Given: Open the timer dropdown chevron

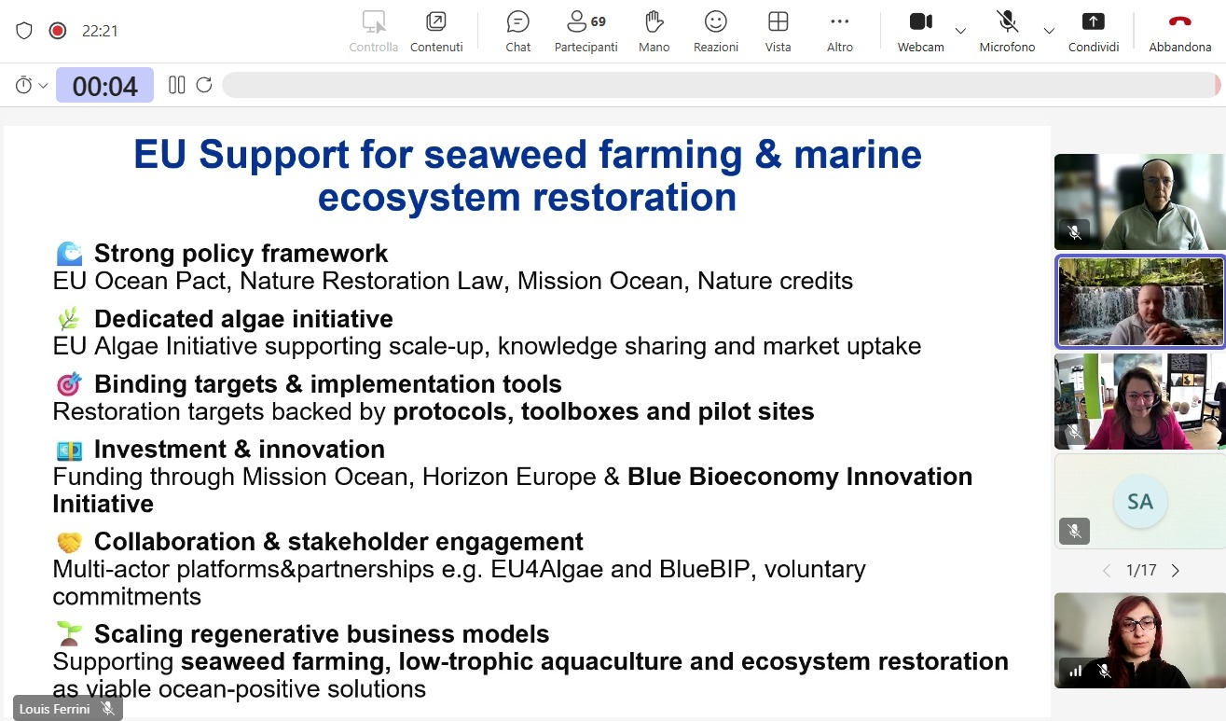Looking at the screenshot, I should click(x=43, y=86).
